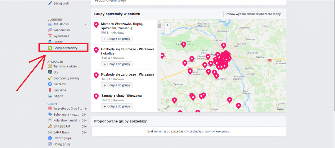Viewport: 335px width, 148px height.
Task: Open the Przeglądaj proponowane grupy link
Action: [x=208, y=131]
